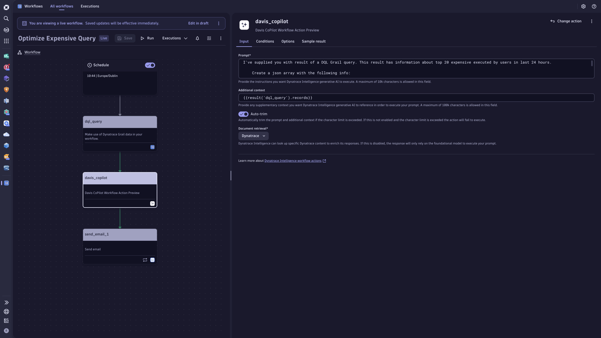This screenshot has width=601, height=338.
Task: Open the Dynatrace logo home icon
Action: 6,7
